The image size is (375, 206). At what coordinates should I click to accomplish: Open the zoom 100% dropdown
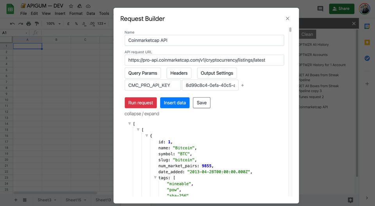click(x=54, y=24)
